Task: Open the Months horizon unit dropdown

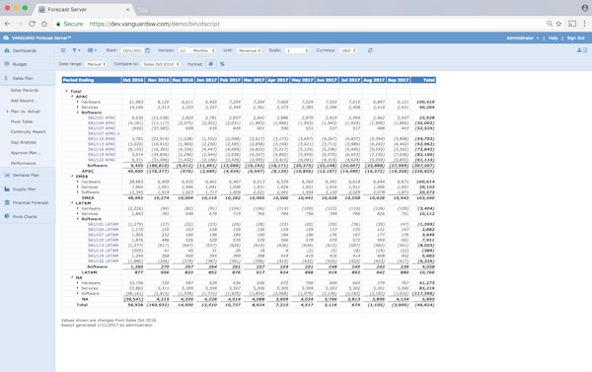Action: point(203,50)
